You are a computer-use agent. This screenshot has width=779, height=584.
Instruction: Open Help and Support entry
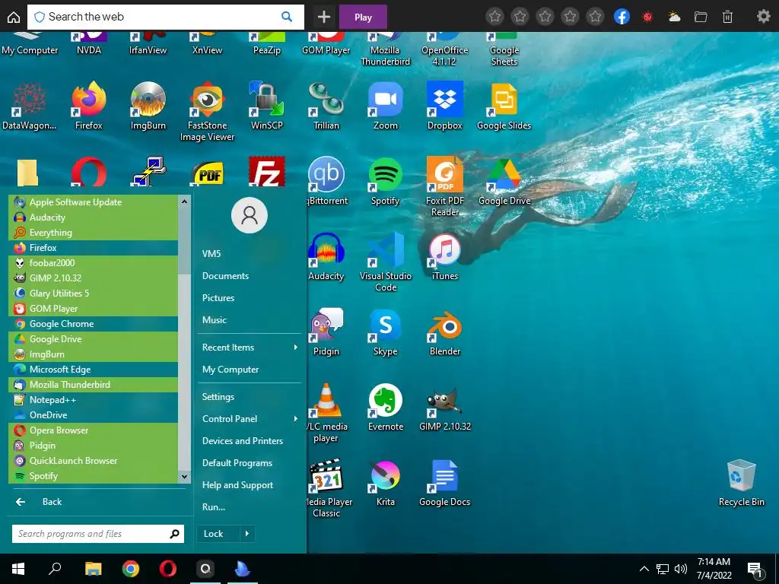[x=237, y=485]
